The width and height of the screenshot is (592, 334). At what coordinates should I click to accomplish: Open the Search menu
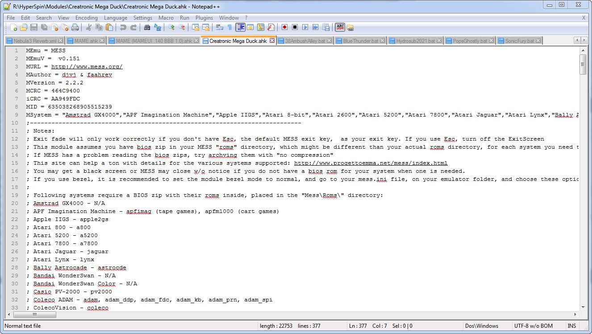point(44,18)
